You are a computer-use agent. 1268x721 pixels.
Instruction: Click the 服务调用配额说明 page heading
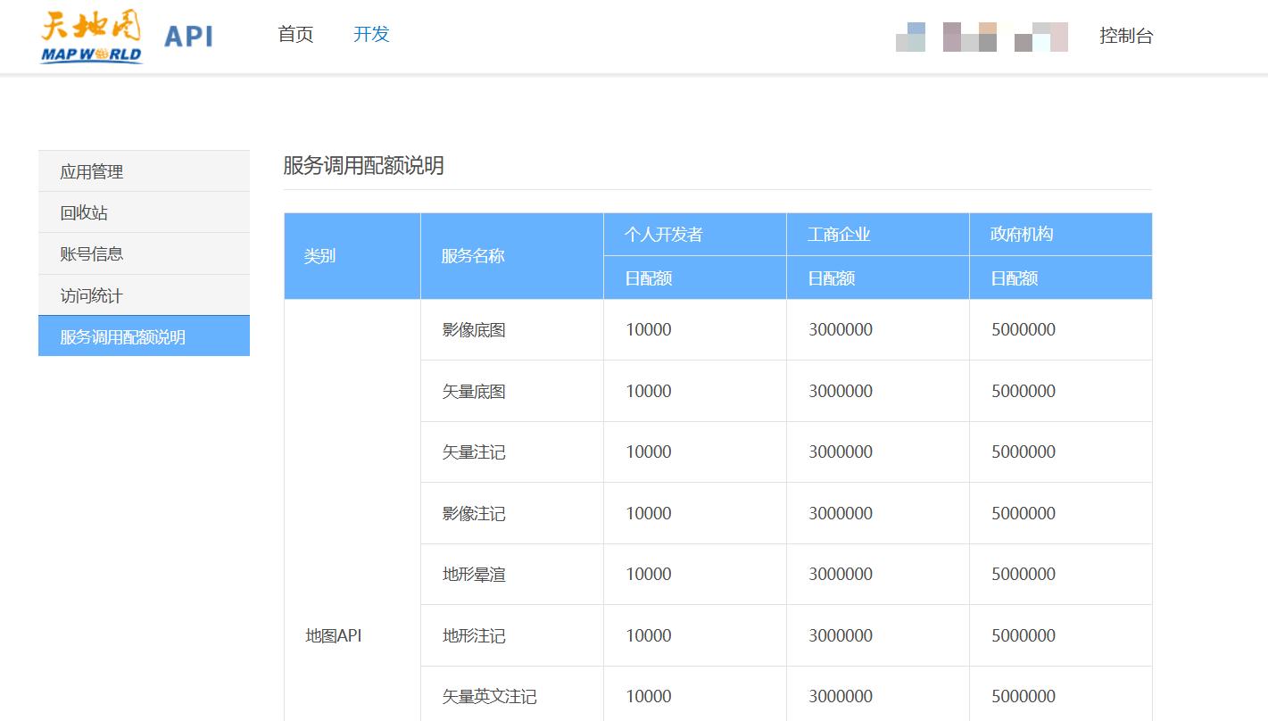click(363, 166)
